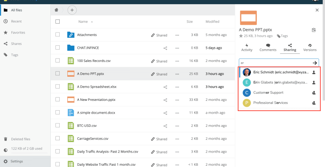Viewport: 325px width, 167px height.
Task: Open Settings at sidebar bottom
Action: coord(25,161)
